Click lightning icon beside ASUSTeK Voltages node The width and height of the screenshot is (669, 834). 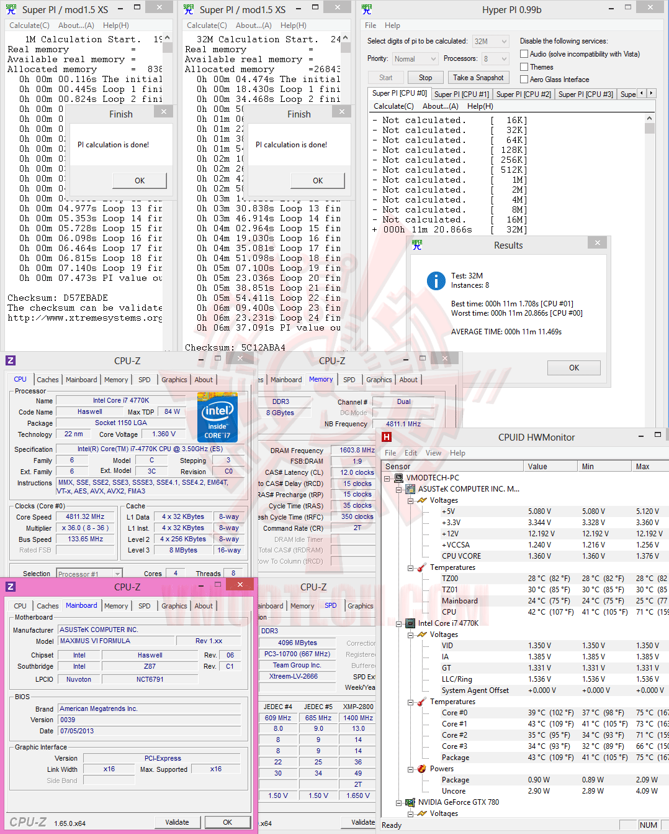tap(422, 500)
